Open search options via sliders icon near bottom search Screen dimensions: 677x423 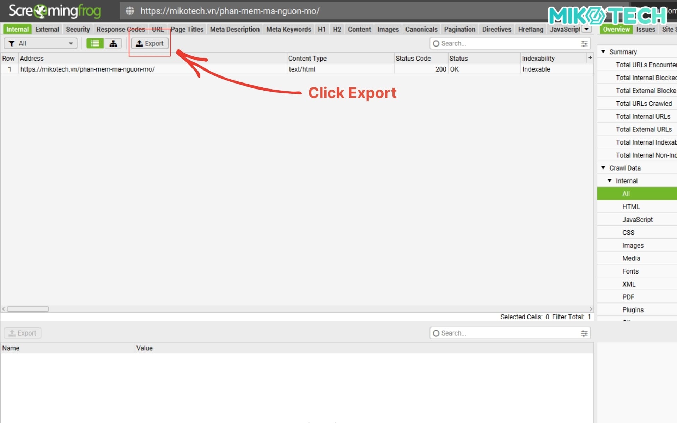584,333
